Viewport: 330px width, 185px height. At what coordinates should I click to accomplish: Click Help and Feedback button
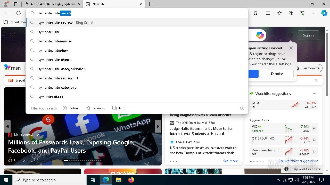(x=303, y=169)
